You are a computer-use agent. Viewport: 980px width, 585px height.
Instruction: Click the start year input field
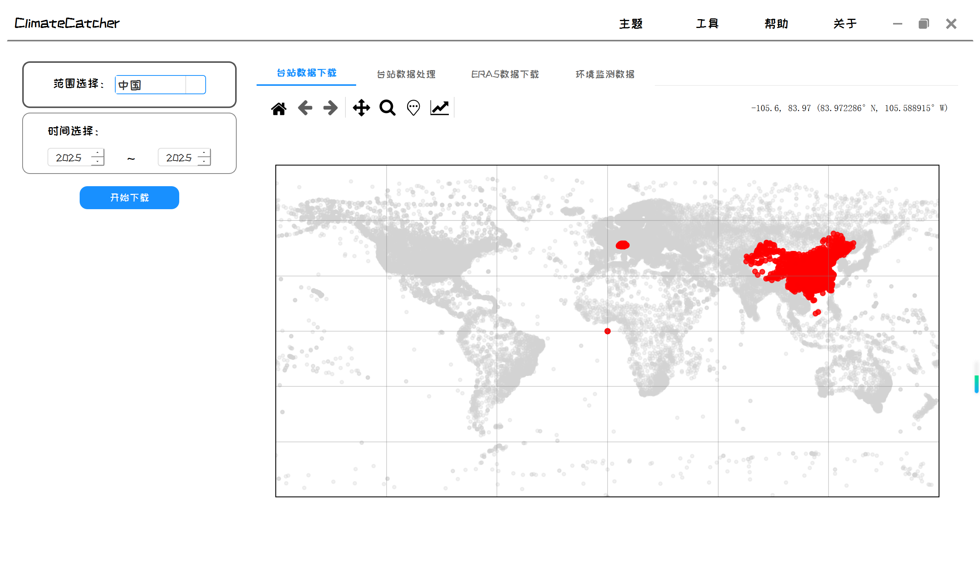[x=69, y=158]
